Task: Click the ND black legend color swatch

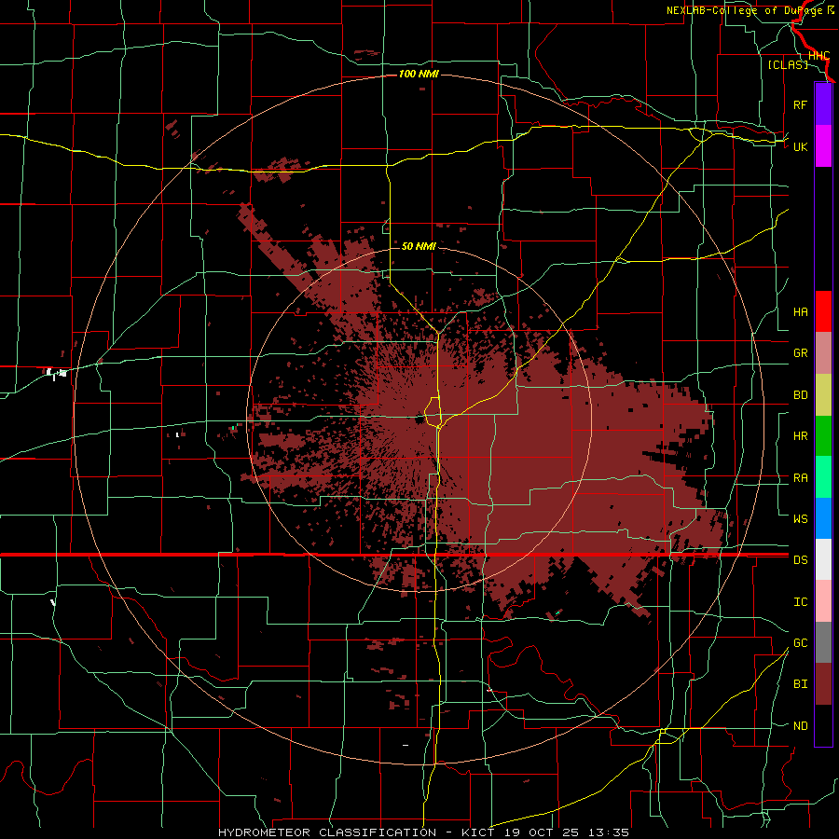Action: (x=823, y=725)
